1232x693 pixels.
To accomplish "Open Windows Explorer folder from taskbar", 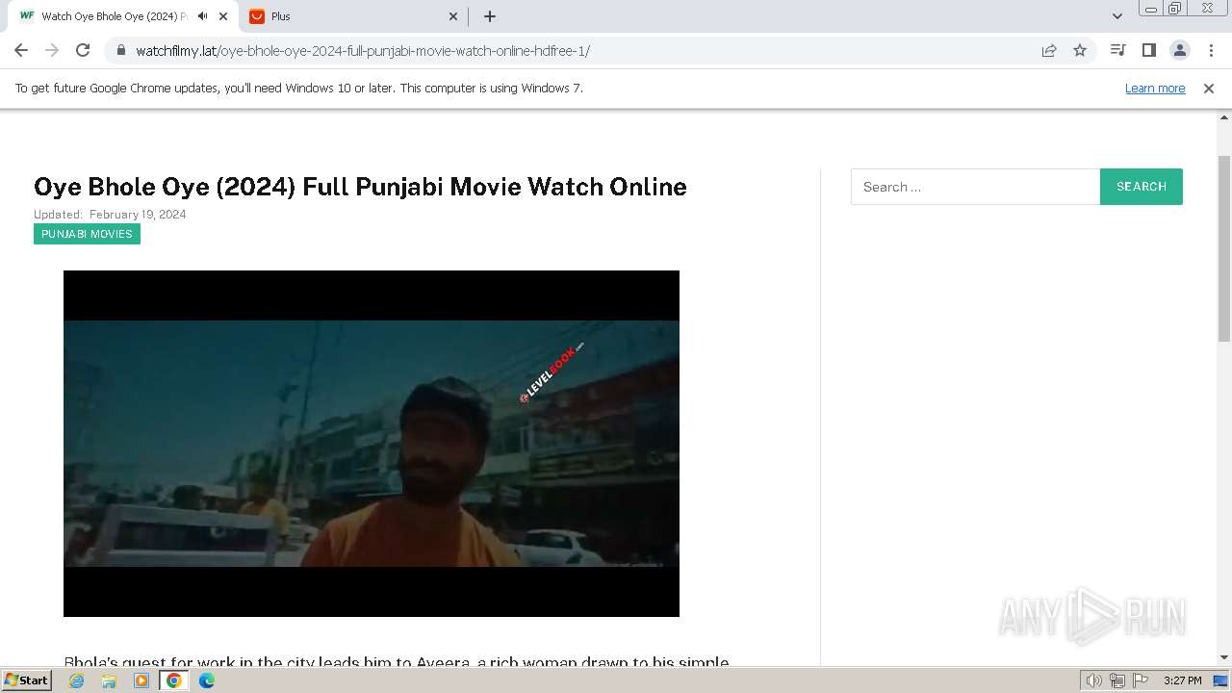I will (x=109, y=680).
